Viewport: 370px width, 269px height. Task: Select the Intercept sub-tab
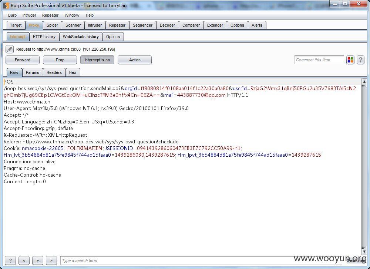(18, 37)
